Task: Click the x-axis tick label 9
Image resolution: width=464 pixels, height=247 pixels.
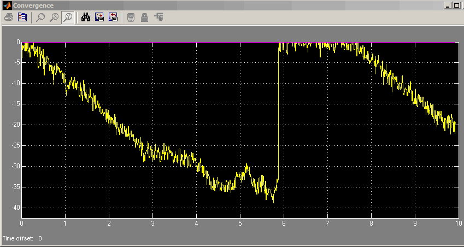Action: point(415,224)
